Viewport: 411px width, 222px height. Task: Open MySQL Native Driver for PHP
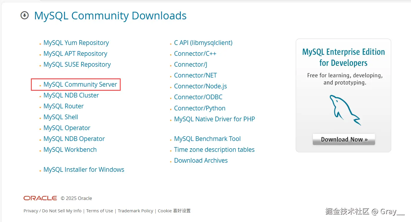pyautogui.click(x=214, y=119)
